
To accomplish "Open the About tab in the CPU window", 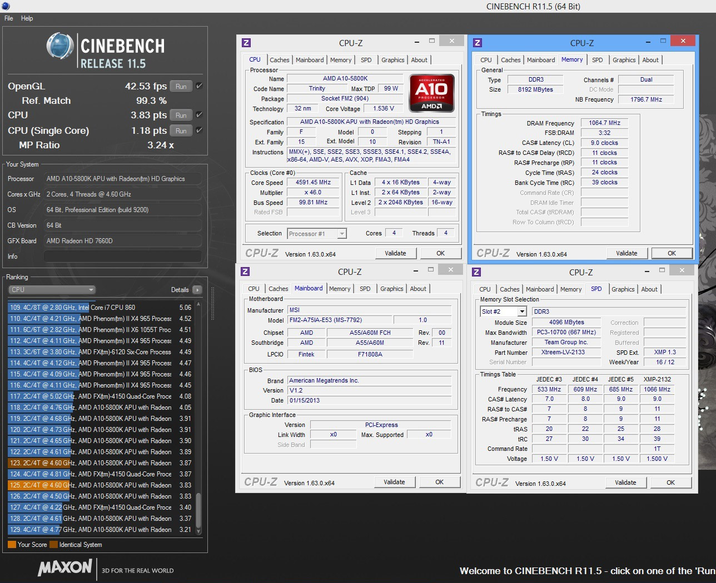I will pos(420,60).
